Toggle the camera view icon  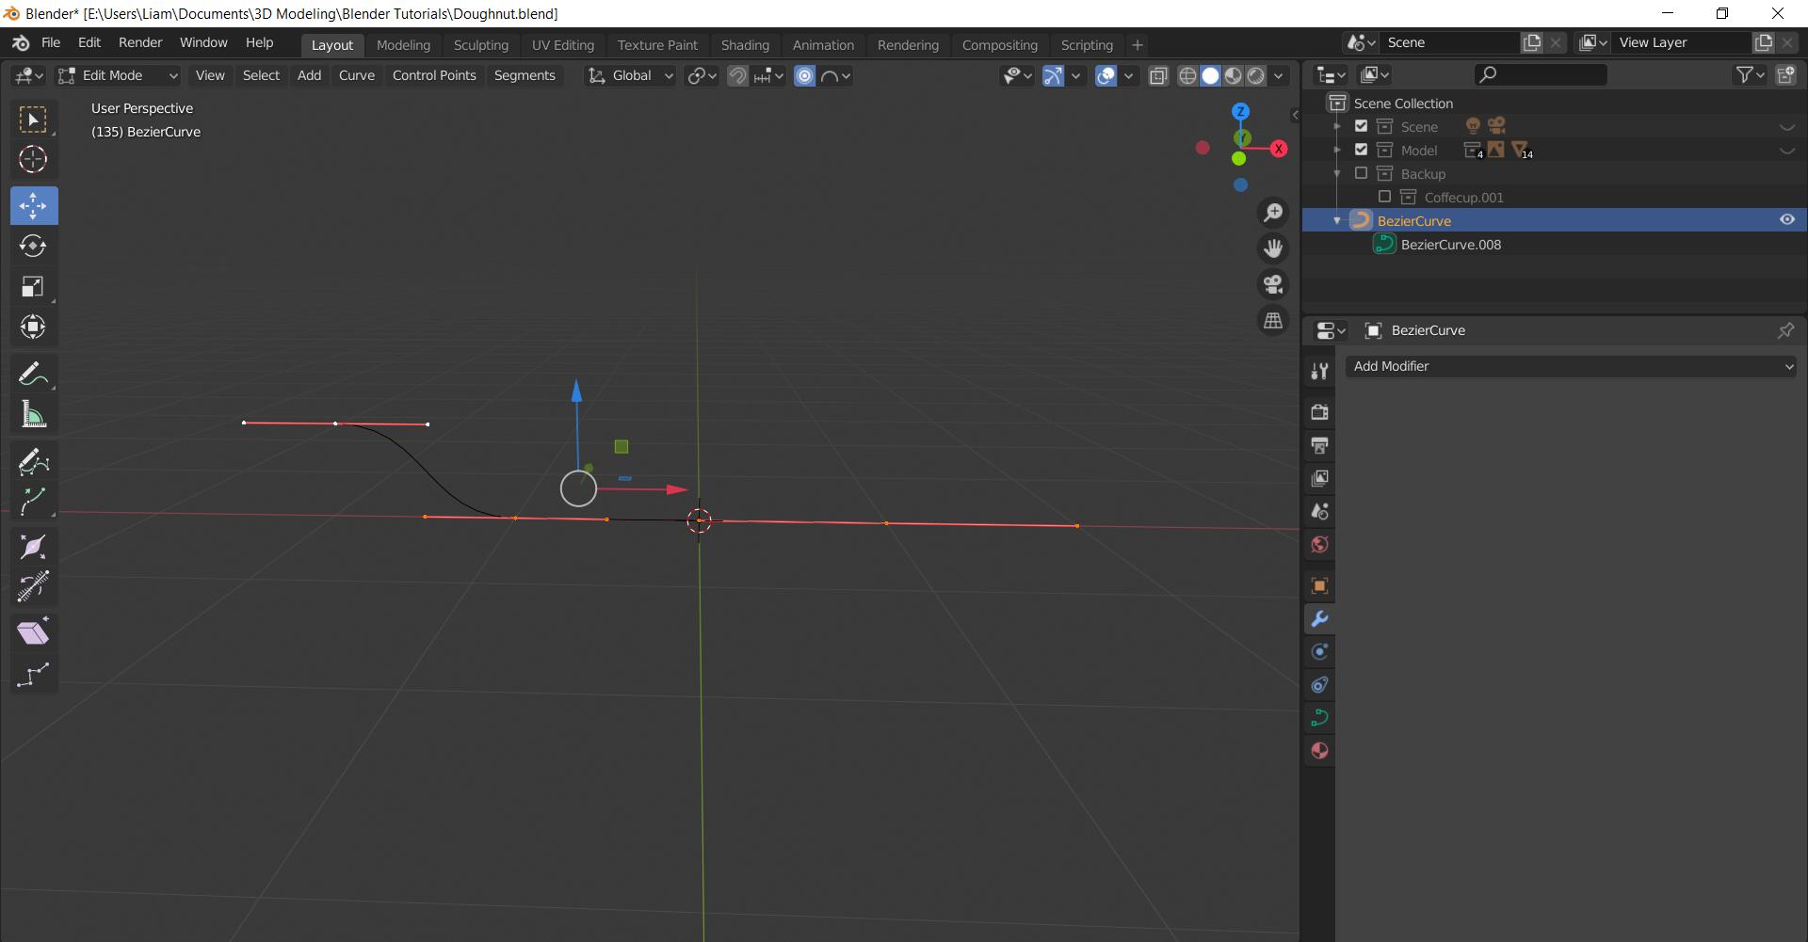click(1273, 284)
